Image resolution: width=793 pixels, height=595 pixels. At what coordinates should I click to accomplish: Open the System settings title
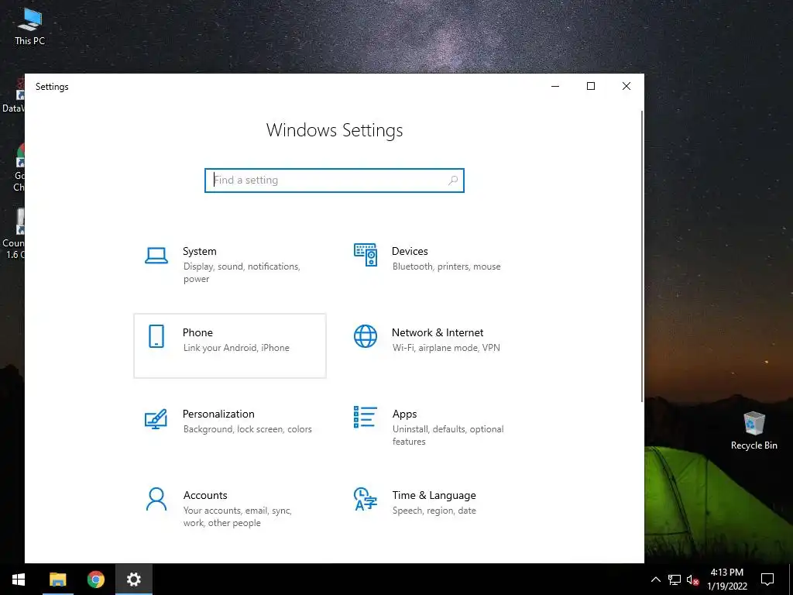pyautogui.click(x=199, y=252)
